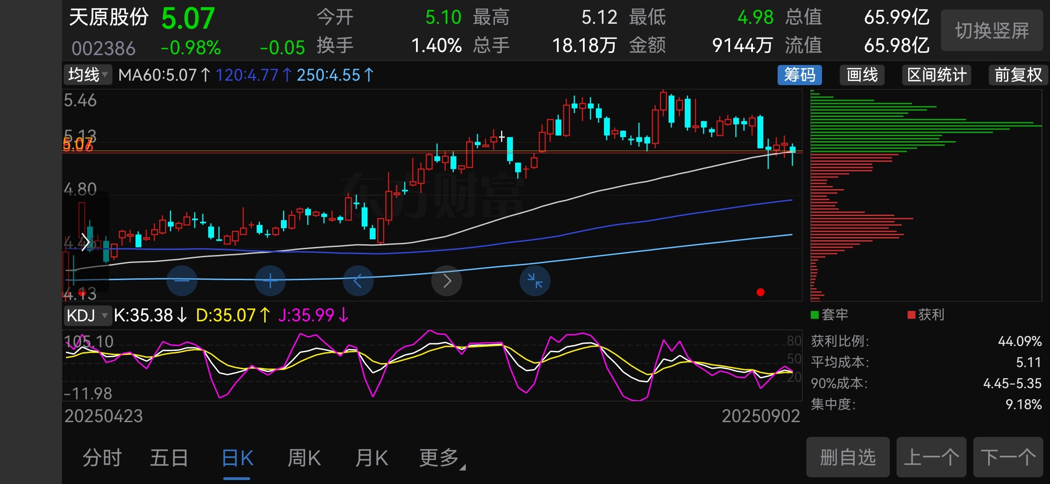Tap the green 套牢 legend swatch
Screen dimensions: 1050x484
point(815,315)
